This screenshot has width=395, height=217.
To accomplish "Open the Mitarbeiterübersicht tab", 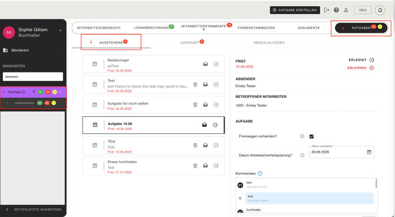I will (x=99, y=28).
